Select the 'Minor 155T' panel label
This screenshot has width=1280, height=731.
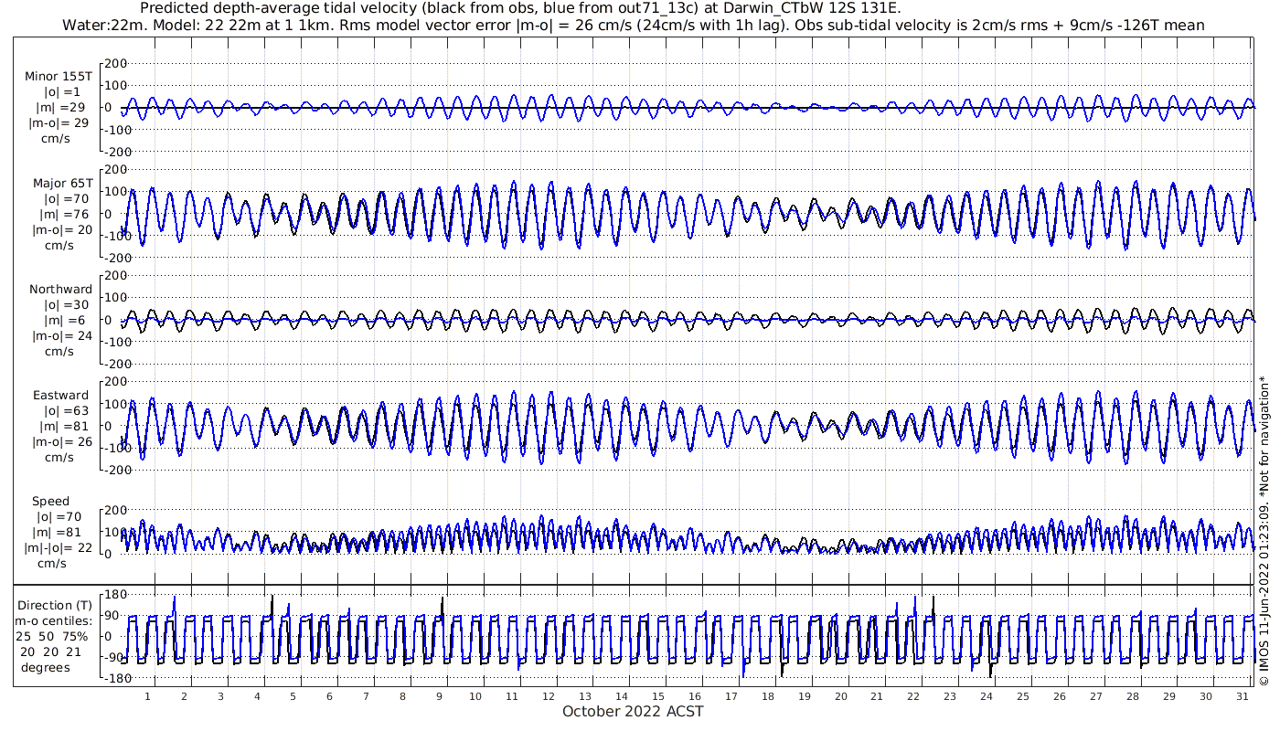click(x=59, y=77)
